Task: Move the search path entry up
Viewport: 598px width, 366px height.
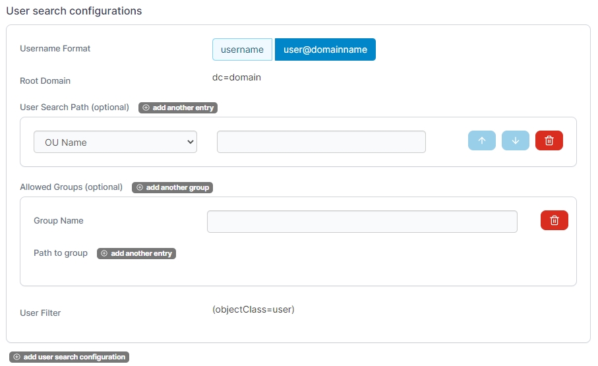Action: (481, 140)
